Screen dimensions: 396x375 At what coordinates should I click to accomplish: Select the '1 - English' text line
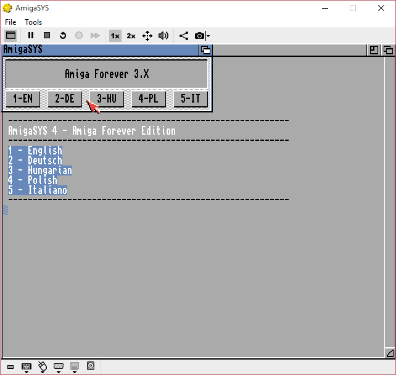35,151
